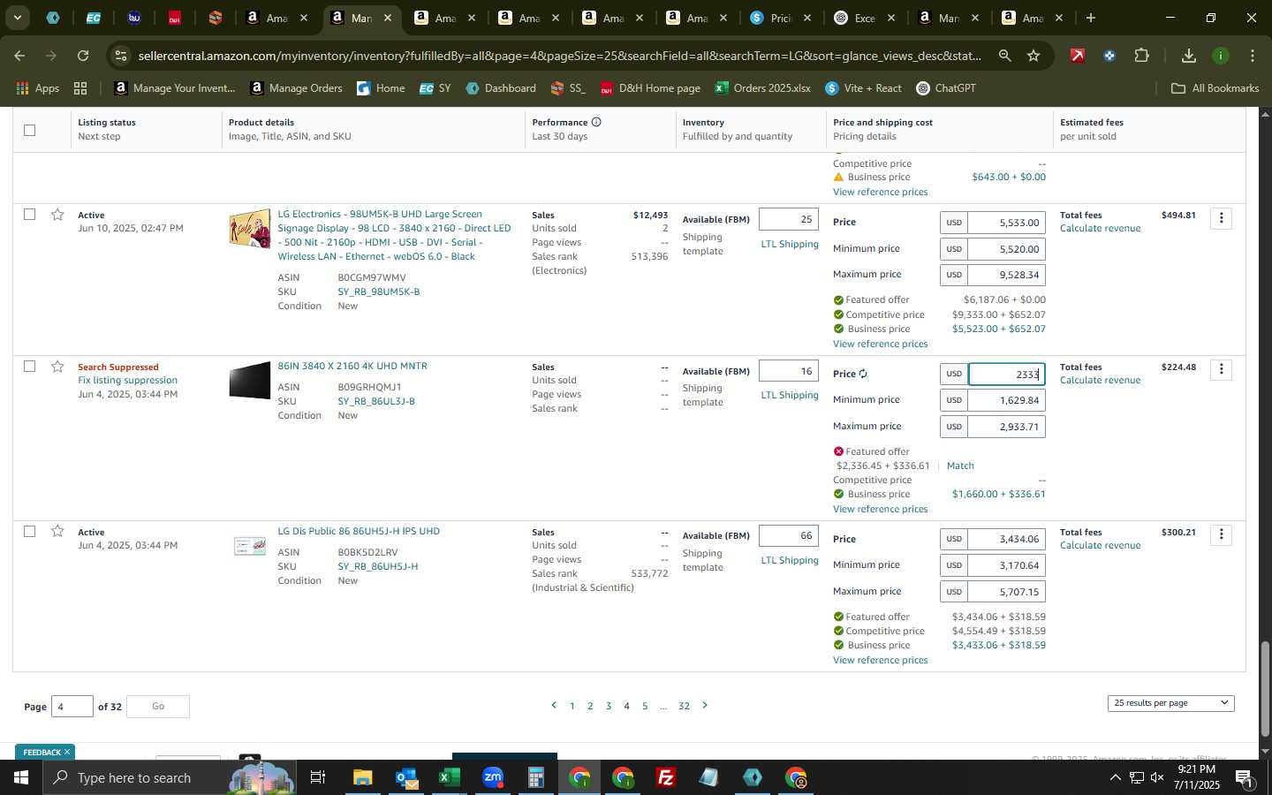The width and height of the screenshot is (1272, 795).
Task: Open actions menu for the 98UM5K-B listing
Action: point(1222,217)
